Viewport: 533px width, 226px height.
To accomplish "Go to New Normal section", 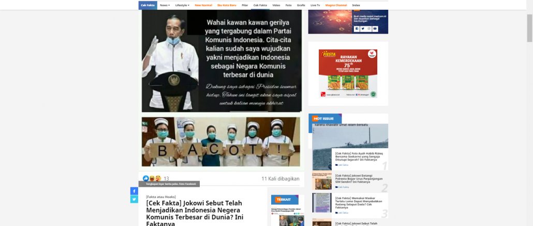I will [x=203, y=5].
